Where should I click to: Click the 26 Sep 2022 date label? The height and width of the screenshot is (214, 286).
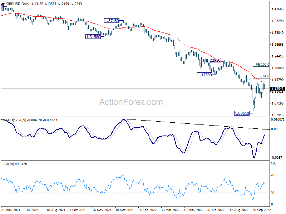point(262,210)
